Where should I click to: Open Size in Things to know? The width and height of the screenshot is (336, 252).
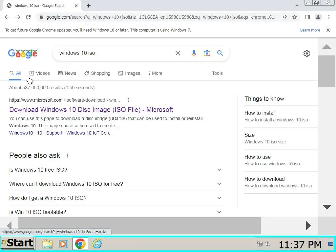tap(281, 138)
